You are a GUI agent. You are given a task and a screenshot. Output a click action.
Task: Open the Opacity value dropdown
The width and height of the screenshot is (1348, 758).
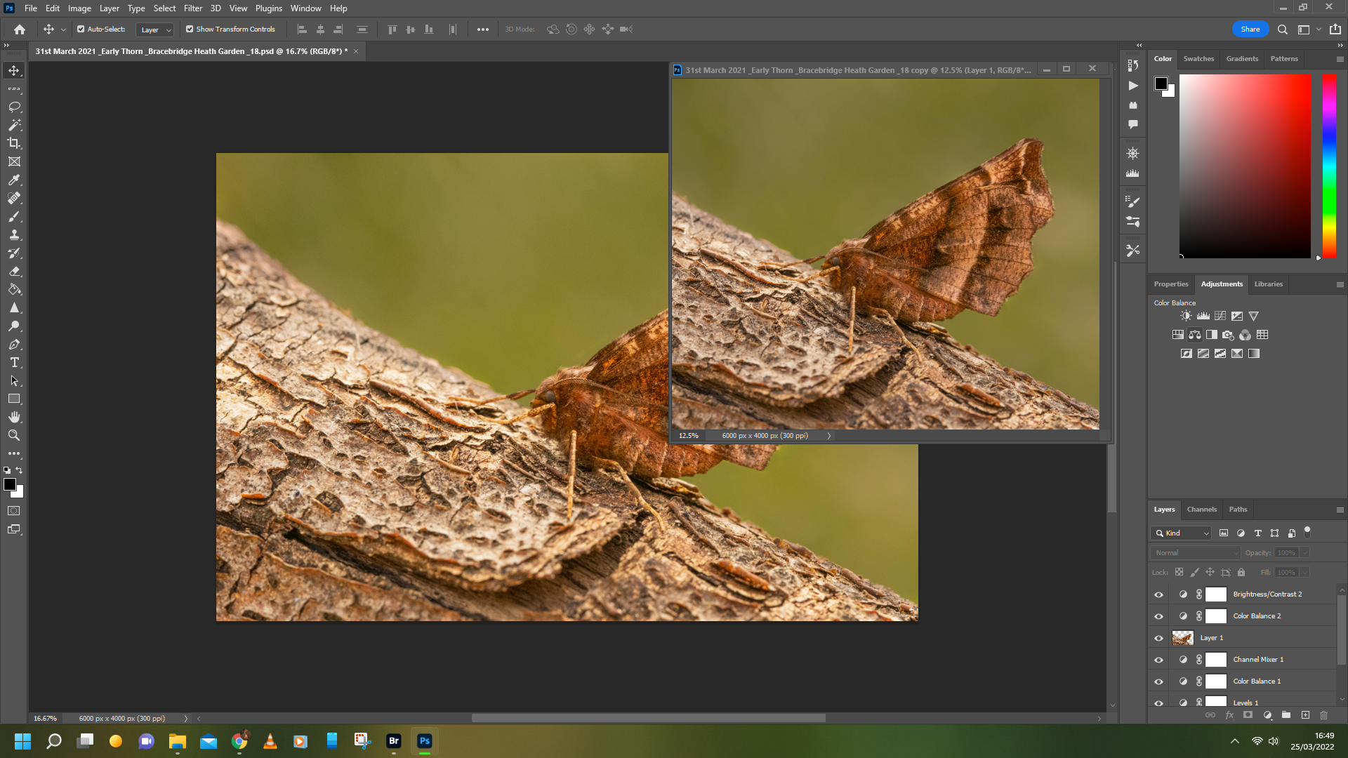pyautogui.click(x=1305, y=553)
